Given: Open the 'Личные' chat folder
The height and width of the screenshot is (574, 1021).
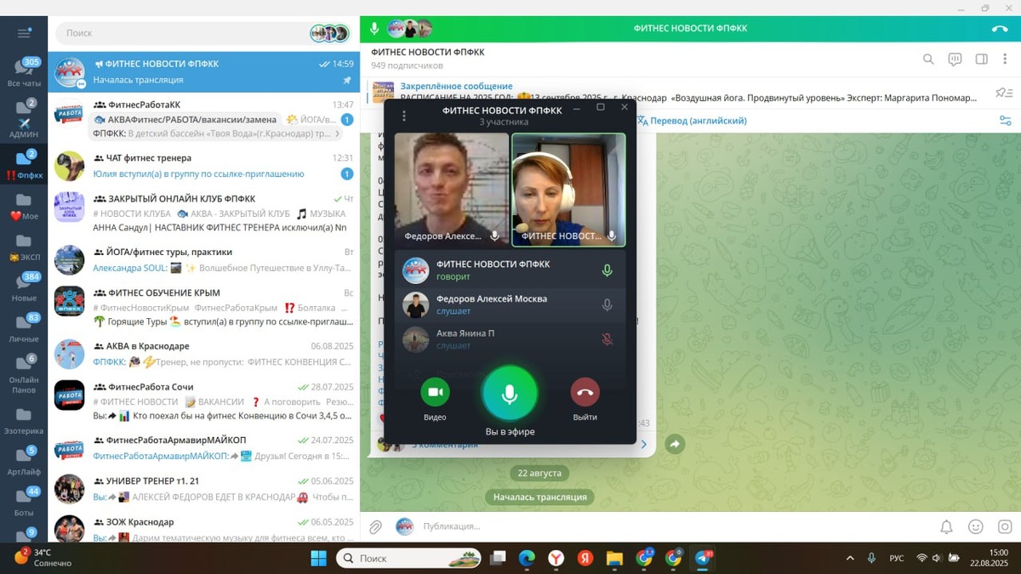Looking at the screenshot, I should [x=24, y=330].
